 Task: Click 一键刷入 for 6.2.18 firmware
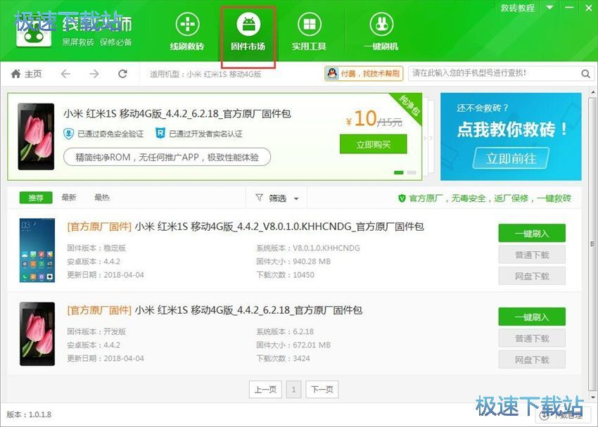[532, 317]
